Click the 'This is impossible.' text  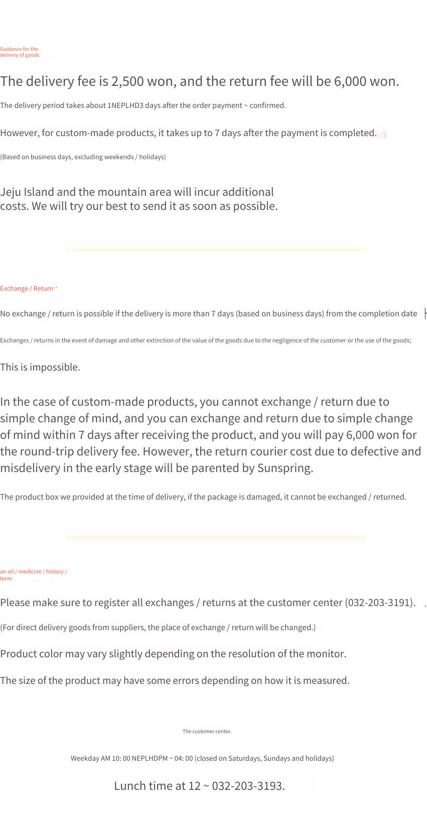(40, 368)
